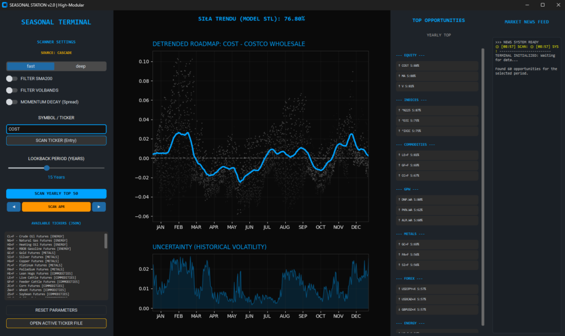Screen dimensions: 565x336
Task: Select the 'fast' scan mode segment
Action: tap(31, 66)
